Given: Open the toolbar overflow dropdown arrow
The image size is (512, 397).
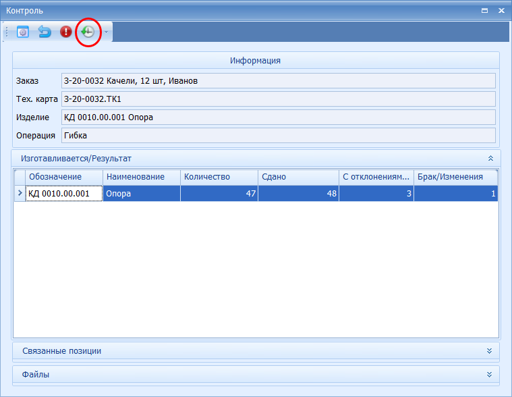Looking at the screenshot, I should point(106,32).
